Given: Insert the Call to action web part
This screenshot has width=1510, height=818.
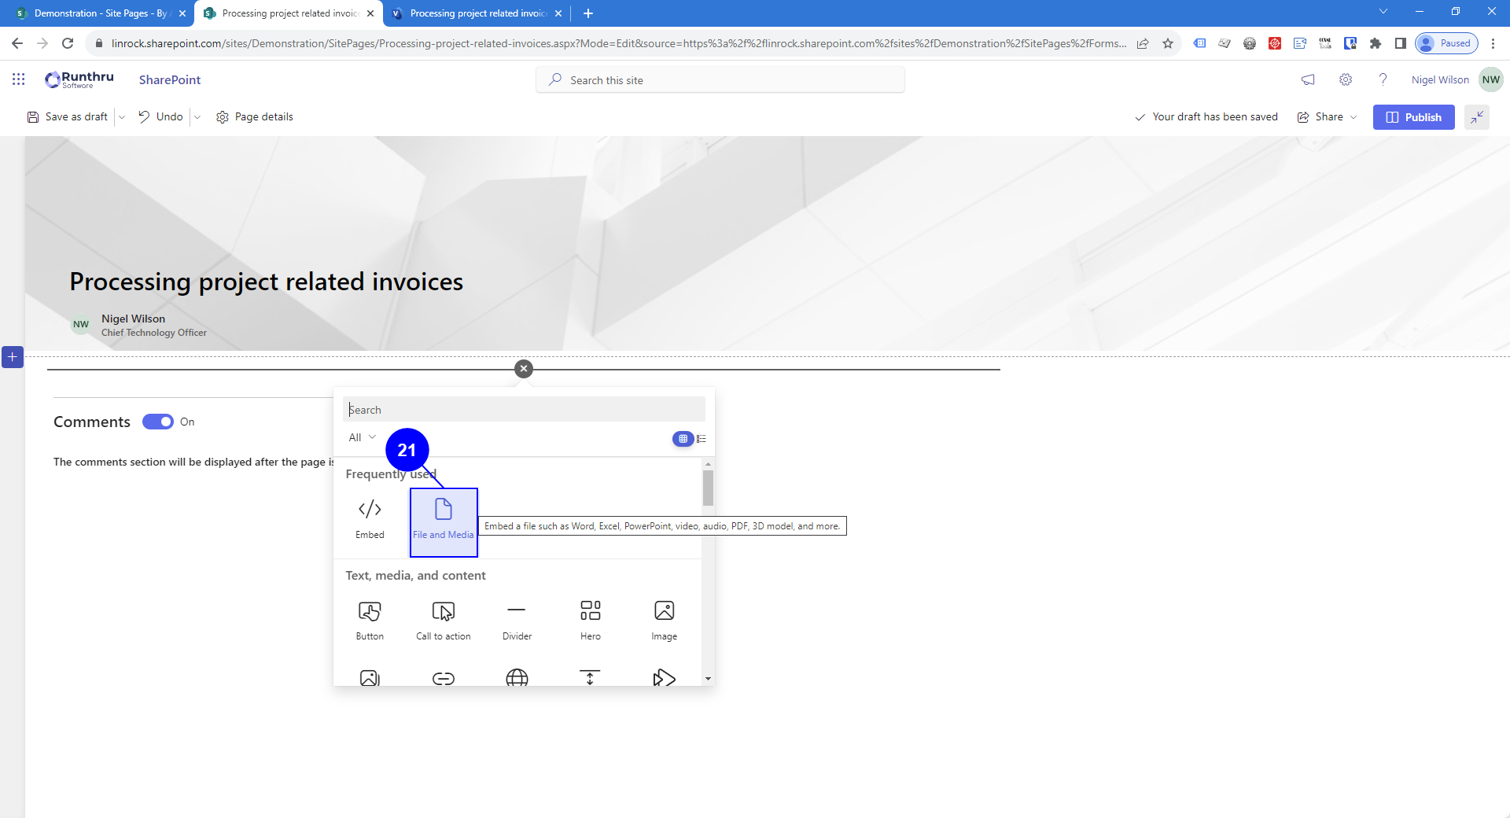Looking at the screenshot, I should 444,620.
